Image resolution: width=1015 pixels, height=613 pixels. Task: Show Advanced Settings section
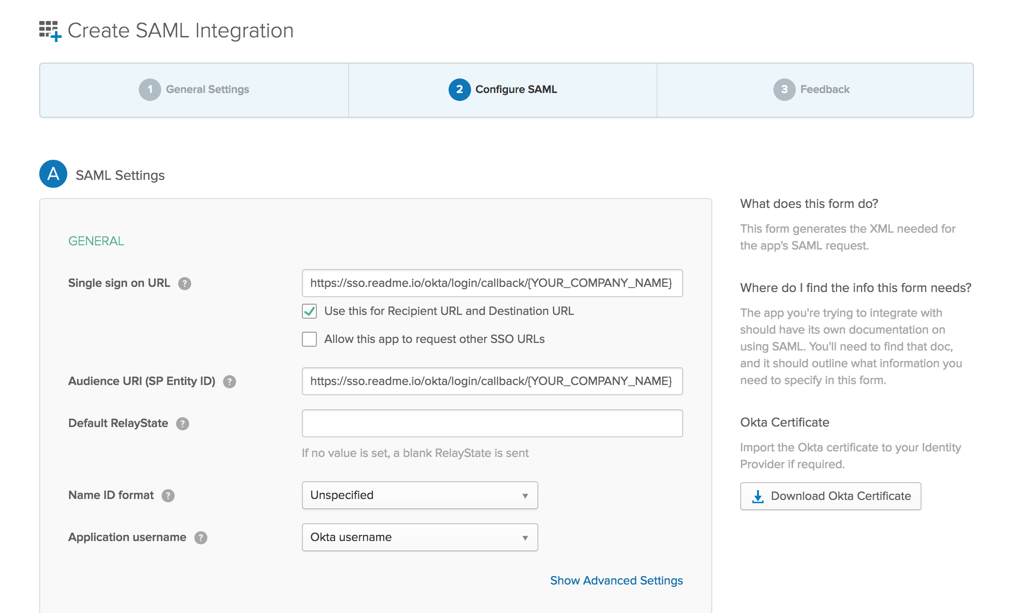tap(616, 580)
